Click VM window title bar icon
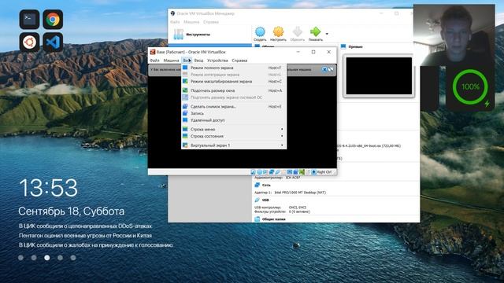The width and height of the screenshot is (504, 283). [153, 52]
